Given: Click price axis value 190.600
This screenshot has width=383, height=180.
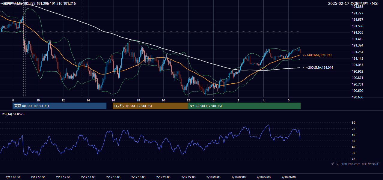Looking at the screenshot, I should pyautogui.click(x=357, y=97).
